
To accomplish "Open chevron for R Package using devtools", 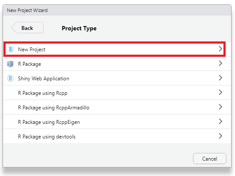I will tap(220, 136).
